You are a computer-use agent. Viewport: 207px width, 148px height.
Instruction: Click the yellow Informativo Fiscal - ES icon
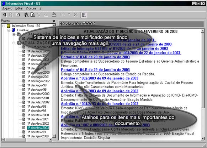pyautogui.click(x=9, y=26)
